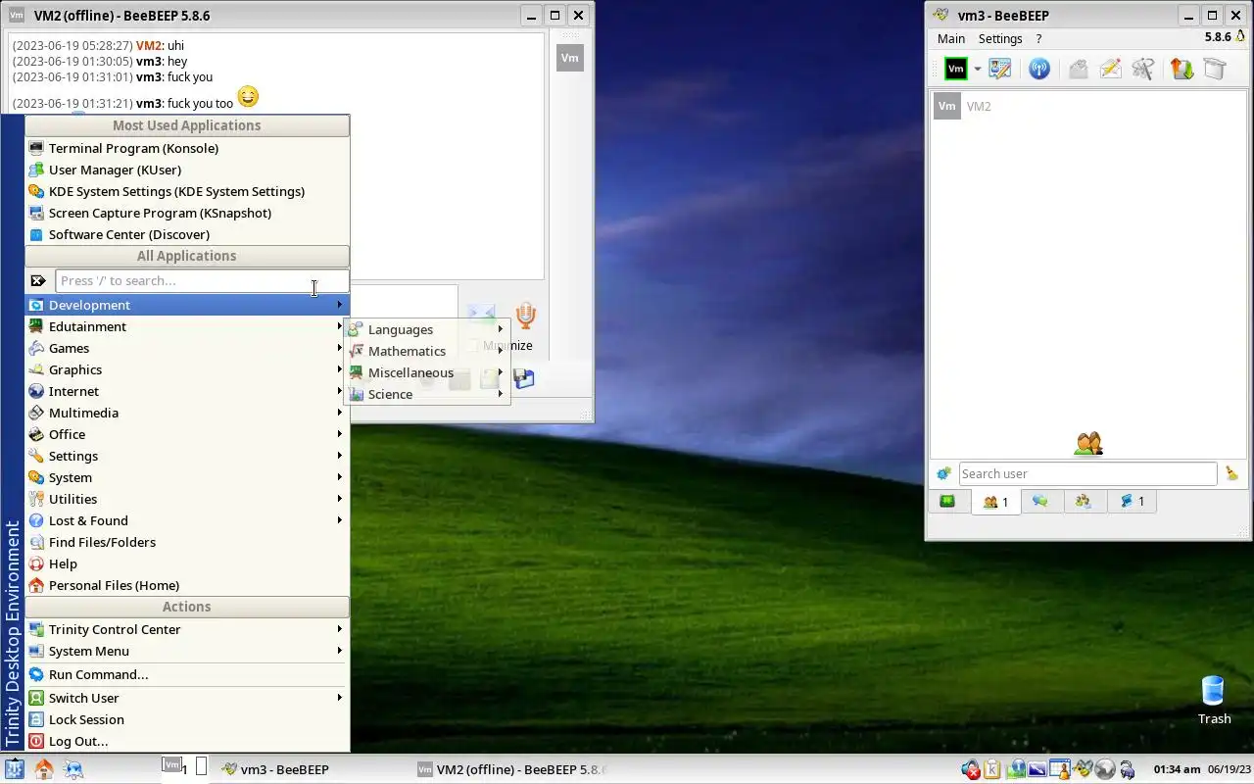Open the edit profile icon in vm3 toolbar
Viewport: 1254px width, 784px height.
point(999,69)
